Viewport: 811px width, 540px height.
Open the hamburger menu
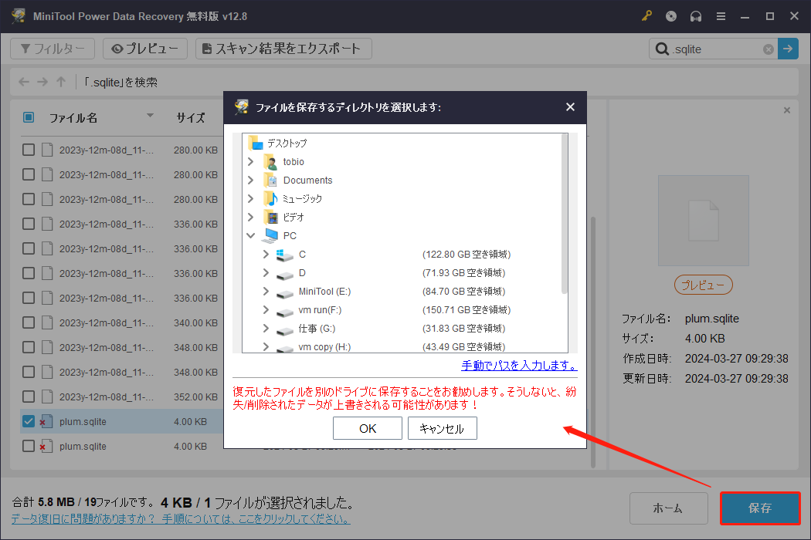(x=721, y=15)
